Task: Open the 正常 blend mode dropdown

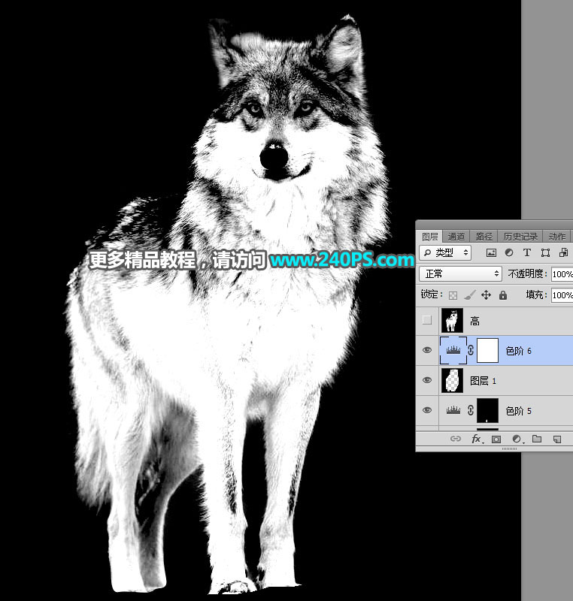Action: coord(460,274)
